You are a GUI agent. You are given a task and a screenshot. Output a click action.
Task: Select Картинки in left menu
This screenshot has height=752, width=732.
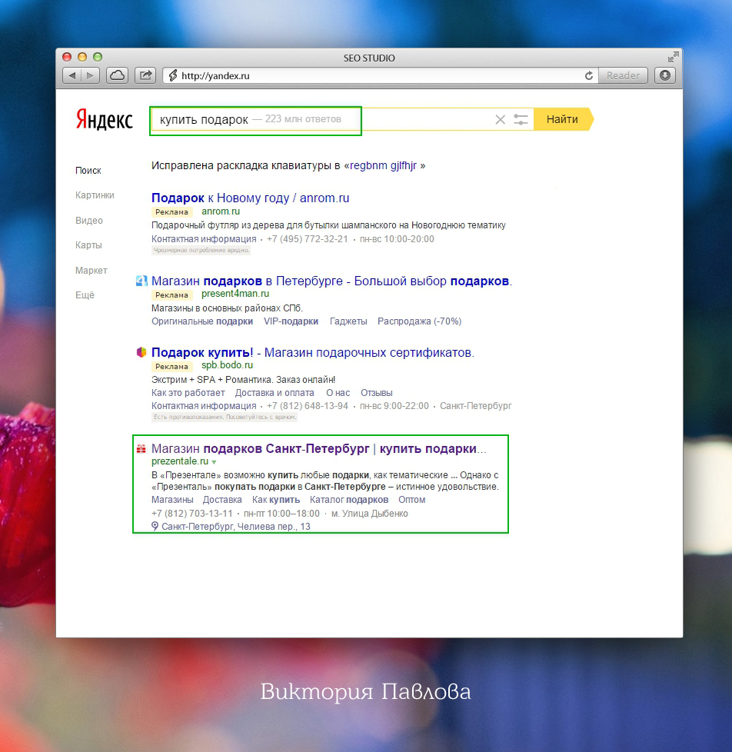point(95,195)
